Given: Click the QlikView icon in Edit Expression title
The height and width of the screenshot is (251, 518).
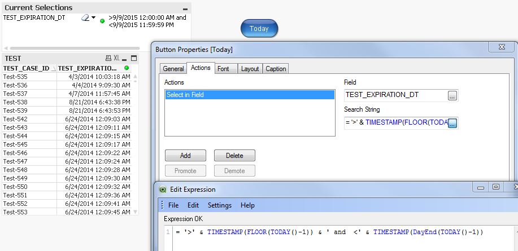Looking at the screenshot, I should (x=163, y=190).
